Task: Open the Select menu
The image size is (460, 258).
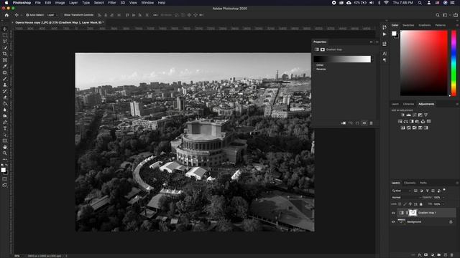Action: tap(99, 3)
